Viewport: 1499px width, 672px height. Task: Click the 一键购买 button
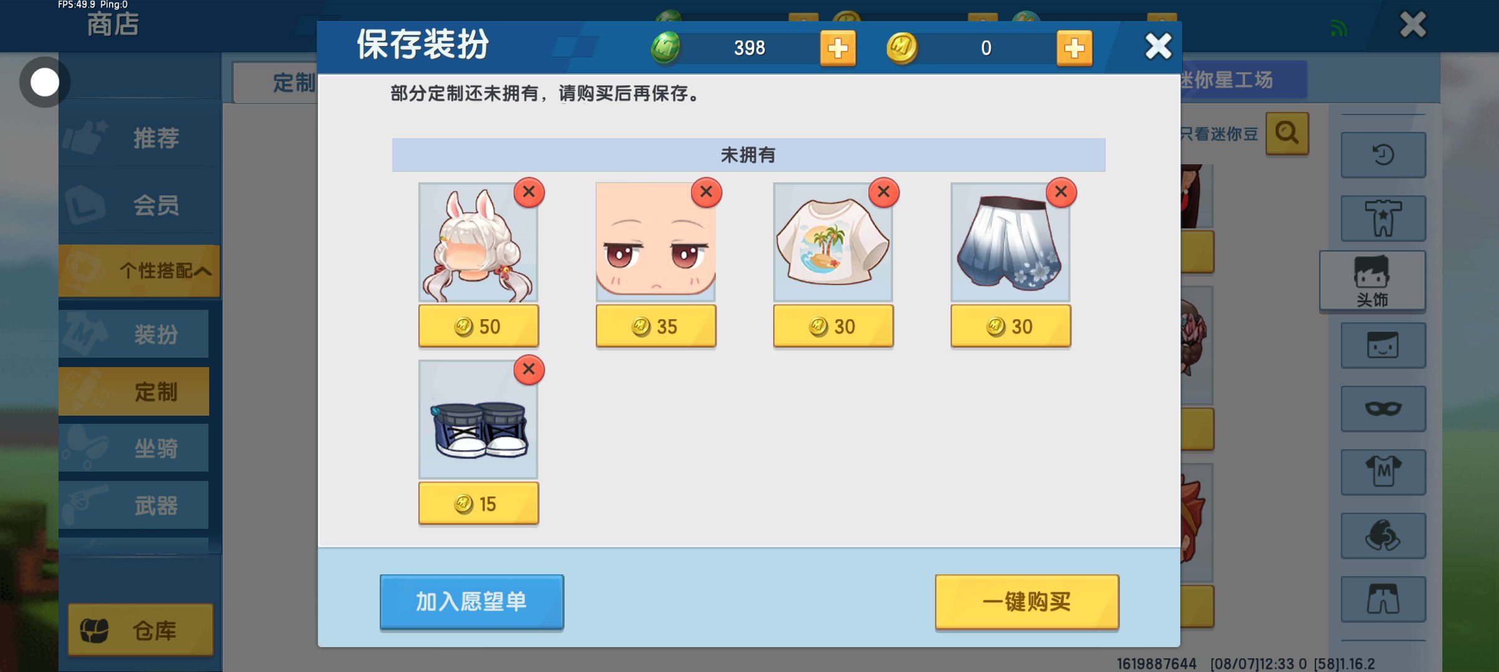pyautogui.click(x=1027, y=602)
